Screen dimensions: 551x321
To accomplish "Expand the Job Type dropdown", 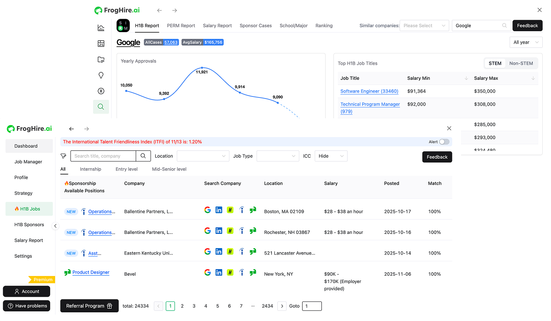I will tap(277, 156).
